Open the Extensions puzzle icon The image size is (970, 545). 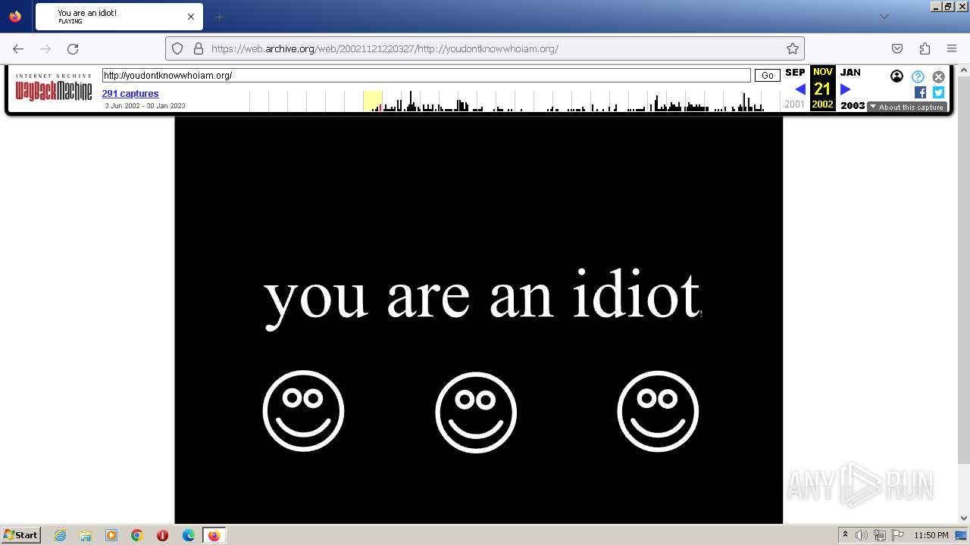[x=925, y=48]
